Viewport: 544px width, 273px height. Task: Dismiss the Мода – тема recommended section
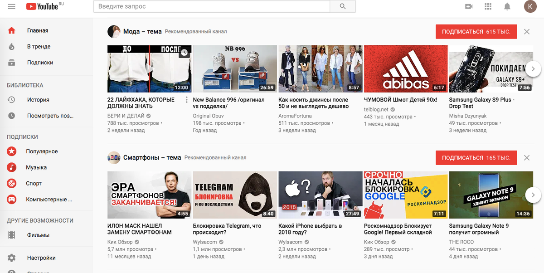[x=526, y=32]
